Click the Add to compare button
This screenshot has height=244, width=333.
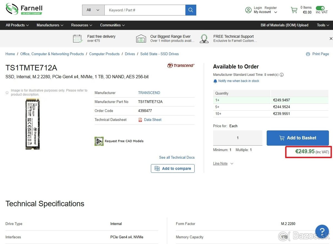pos(173,169)
